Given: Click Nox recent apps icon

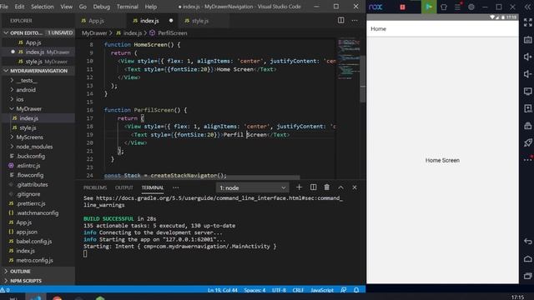Looking at the screenshot, I should point(528,276).
